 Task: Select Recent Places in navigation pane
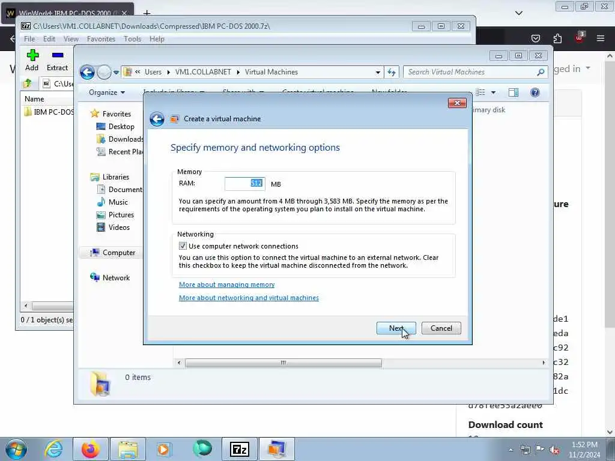(x=120, y=152)
